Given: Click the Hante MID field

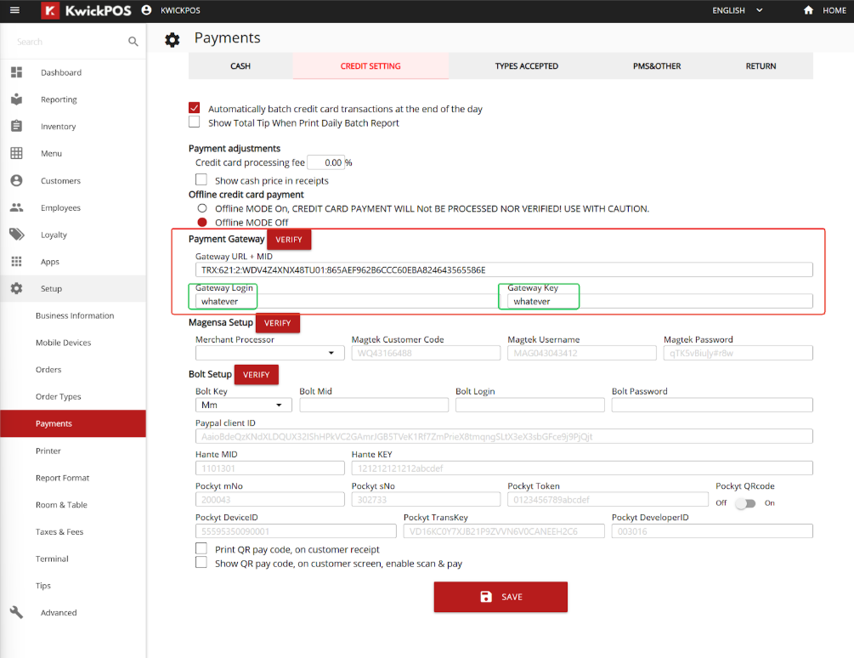Looking at the screenshot, I should click(269, 468).
